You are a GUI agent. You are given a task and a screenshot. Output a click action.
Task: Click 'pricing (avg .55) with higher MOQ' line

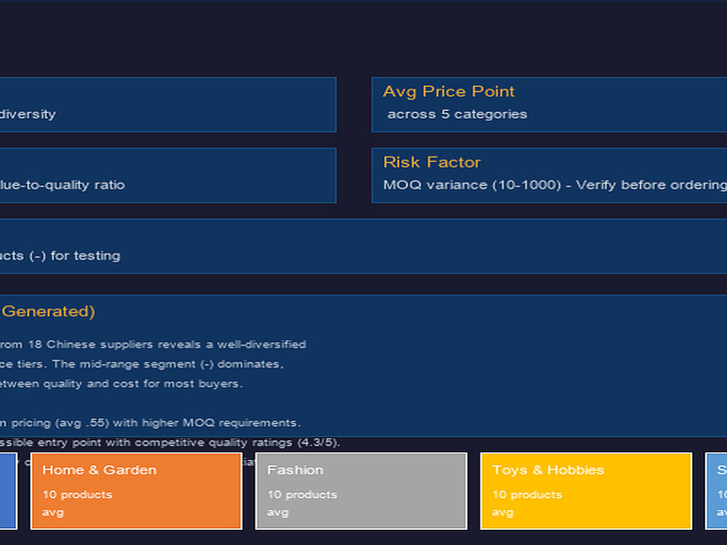point(150,423)
